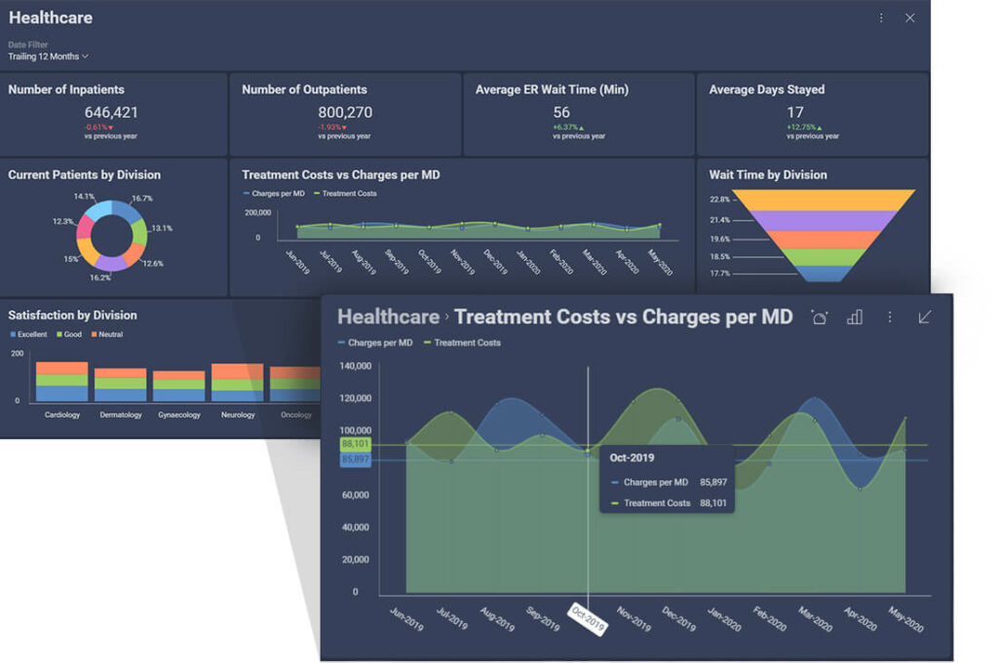Close the Healthcare dashboard

(910, 18)
